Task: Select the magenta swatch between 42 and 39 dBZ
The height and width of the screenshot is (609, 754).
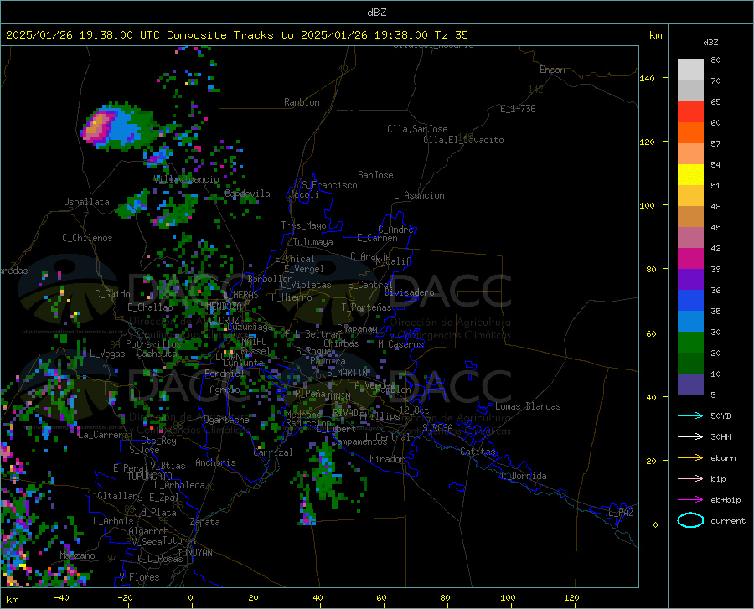Action: tap(690, 259)
